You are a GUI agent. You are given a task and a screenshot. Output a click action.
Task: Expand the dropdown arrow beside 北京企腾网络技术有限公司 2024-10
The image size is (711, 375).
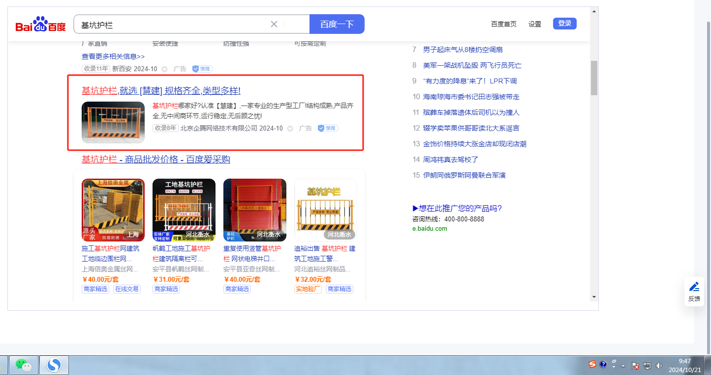290,129
